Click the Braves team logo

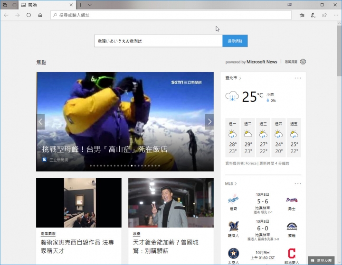292,200
